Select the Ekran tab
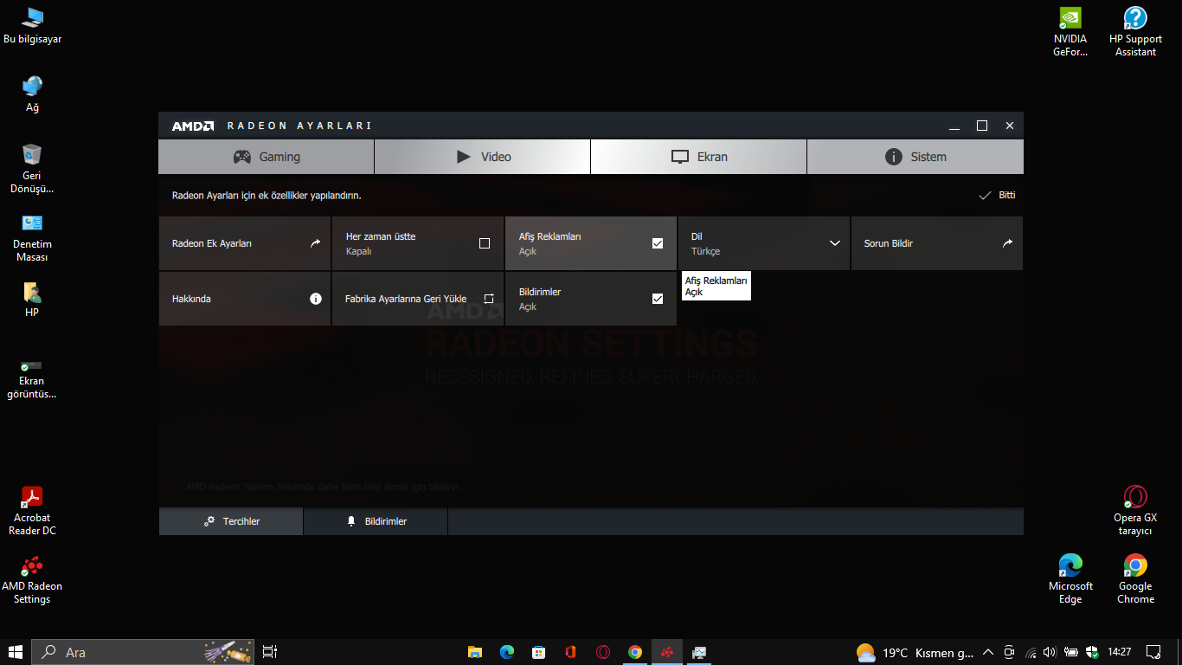 coord(699,157)
